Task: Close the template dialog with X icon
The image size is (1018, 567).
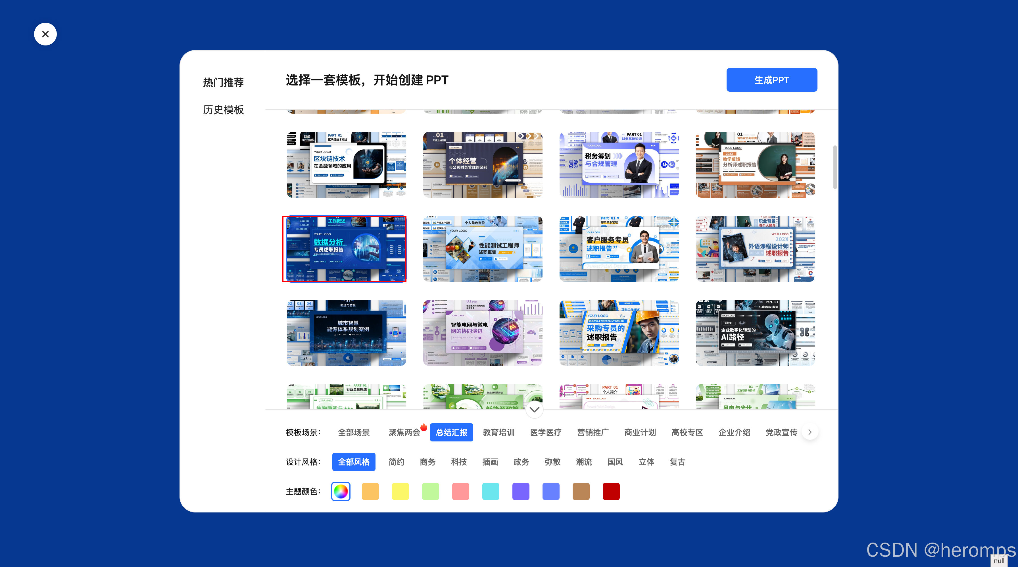Action: click(45, 34)
